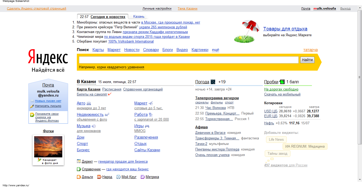Open Час Волкова TV program link
This screenshot has width=362, height=187.
(215, 108)
